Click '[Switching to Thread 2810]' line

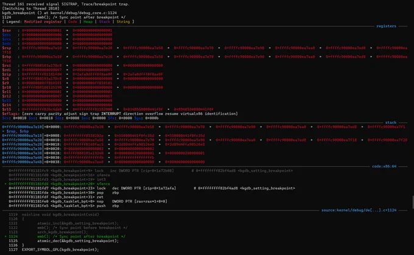tap(30, 8)
